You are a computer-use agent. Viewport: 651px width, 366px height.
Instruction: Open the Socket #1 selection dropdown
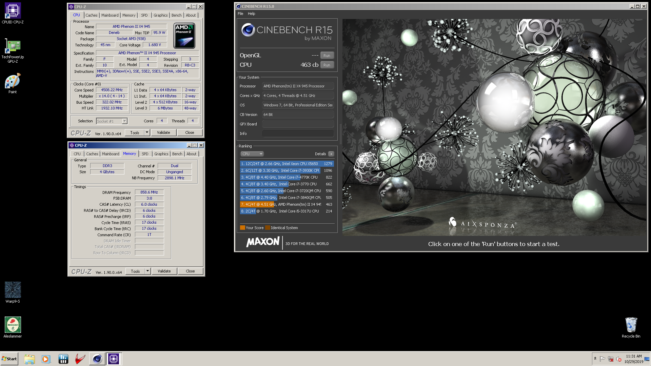coord(112,121)
